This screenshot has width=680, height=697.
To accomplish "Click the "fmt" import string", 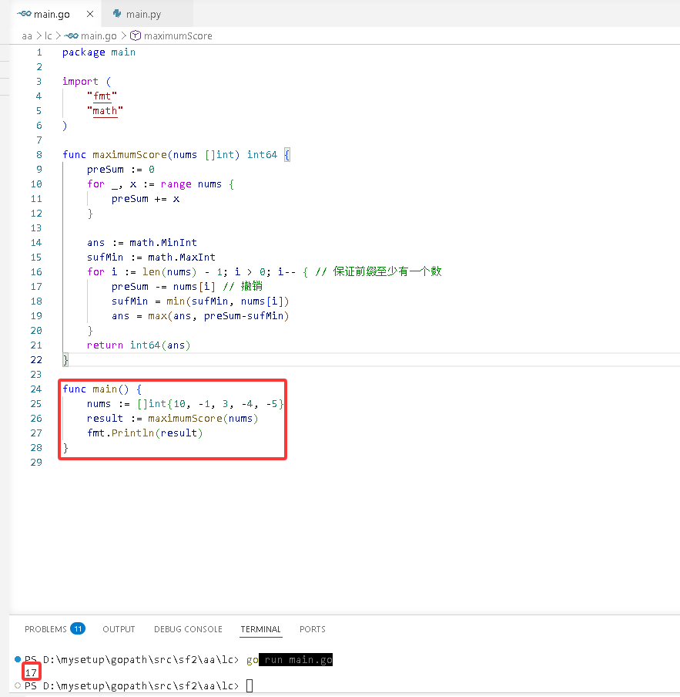I will tap(102, 96).
